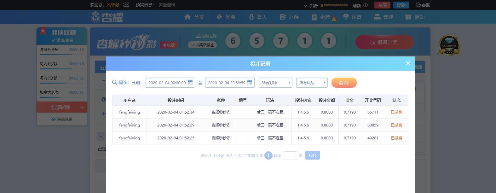This screenshot has height=193, width=496.
Task: Click 隐藏菜单 hide menu toggle
Action: pyautogui.click(x=62, y=119)
